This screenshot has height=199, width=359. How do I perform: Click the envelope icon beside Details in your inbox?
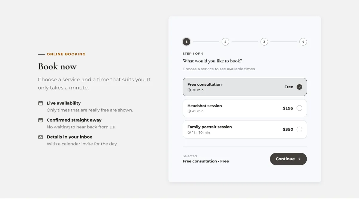[x=40, y=137]
